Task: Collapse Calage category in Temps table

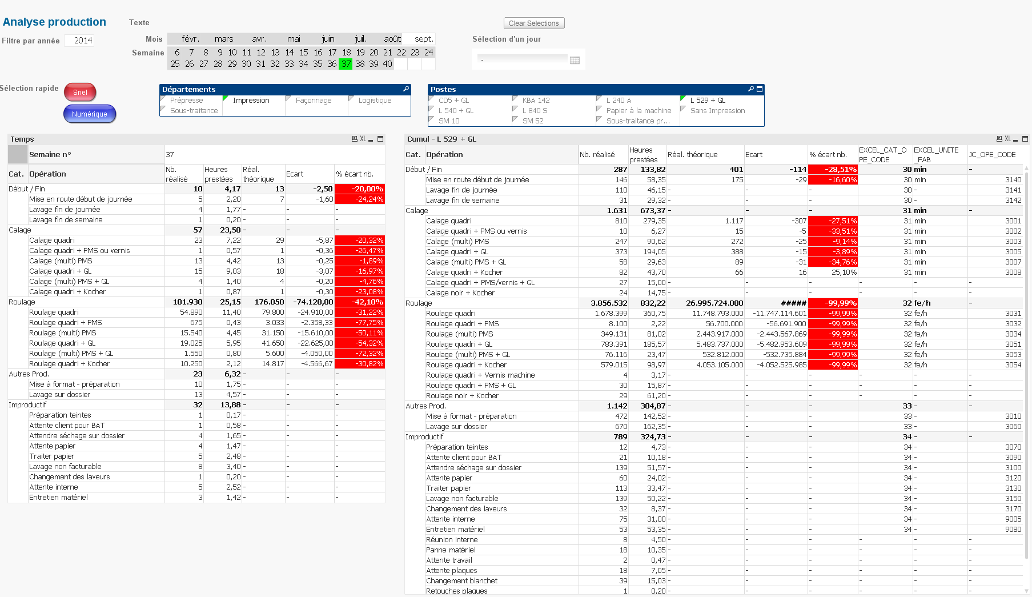Action: tap(20, 230)
